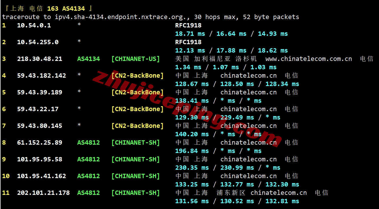Click the [CHINANET-US] tag
379x209 pixels.
[x=136, y=59]
